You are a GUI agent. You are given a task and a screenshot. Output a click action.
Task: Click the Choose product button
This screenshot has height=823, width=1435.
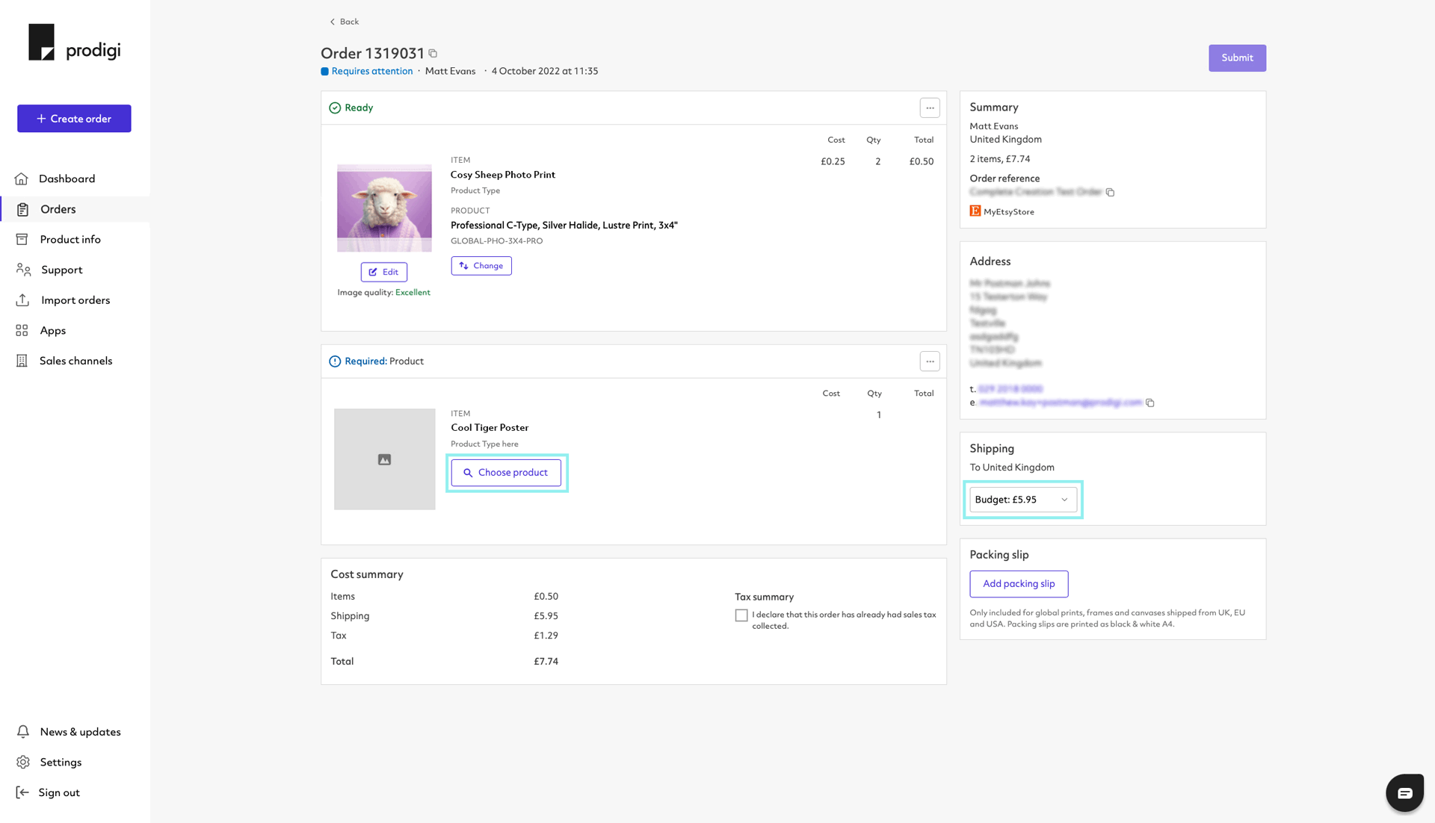tap(505, 471)
